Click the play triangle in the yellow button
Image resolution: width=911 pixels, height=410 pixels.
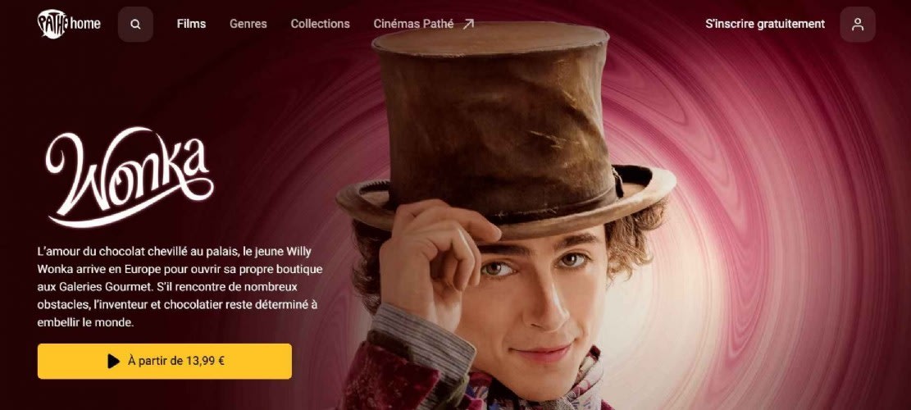(113, 362)
